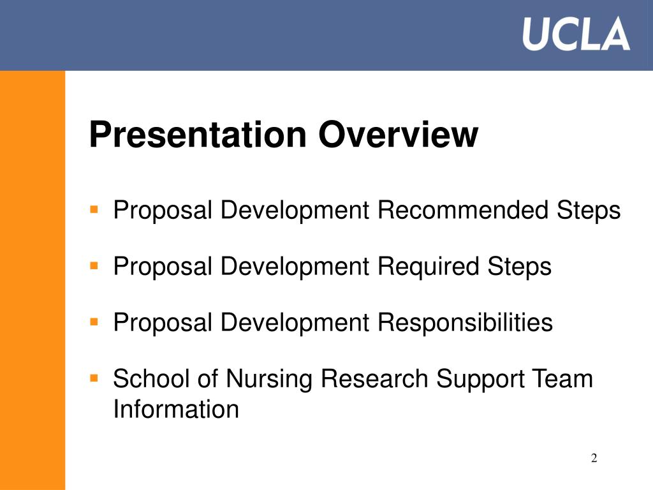Click the third orange bullet square
The height and width of the screenshot is (490, 653).
tap(94, 322)
